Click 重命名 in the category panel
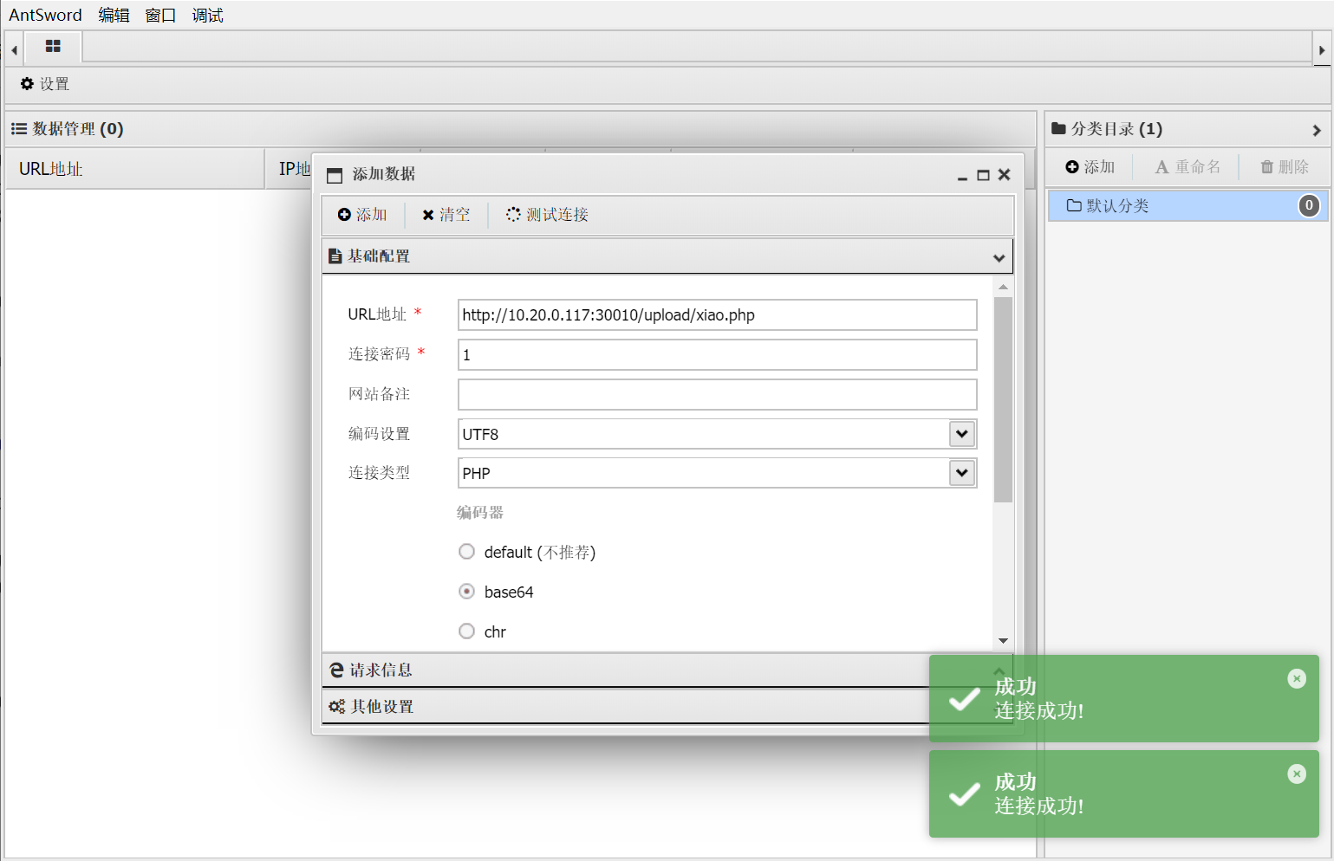1334x861 pixels. 1188,167
